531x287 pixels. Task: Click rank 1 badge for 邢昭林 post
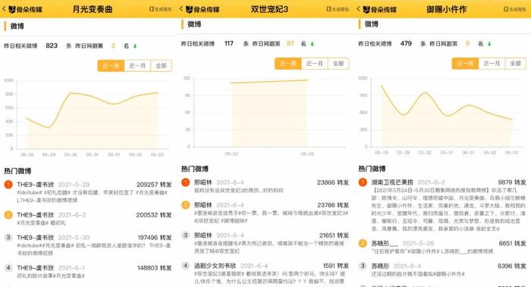(185, 182)
